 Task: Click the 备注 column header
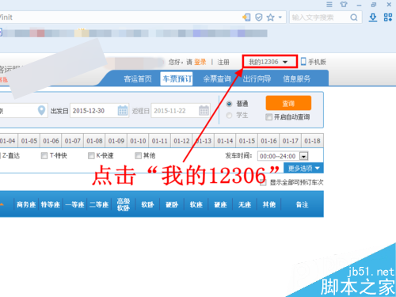[x=303, y=204]
